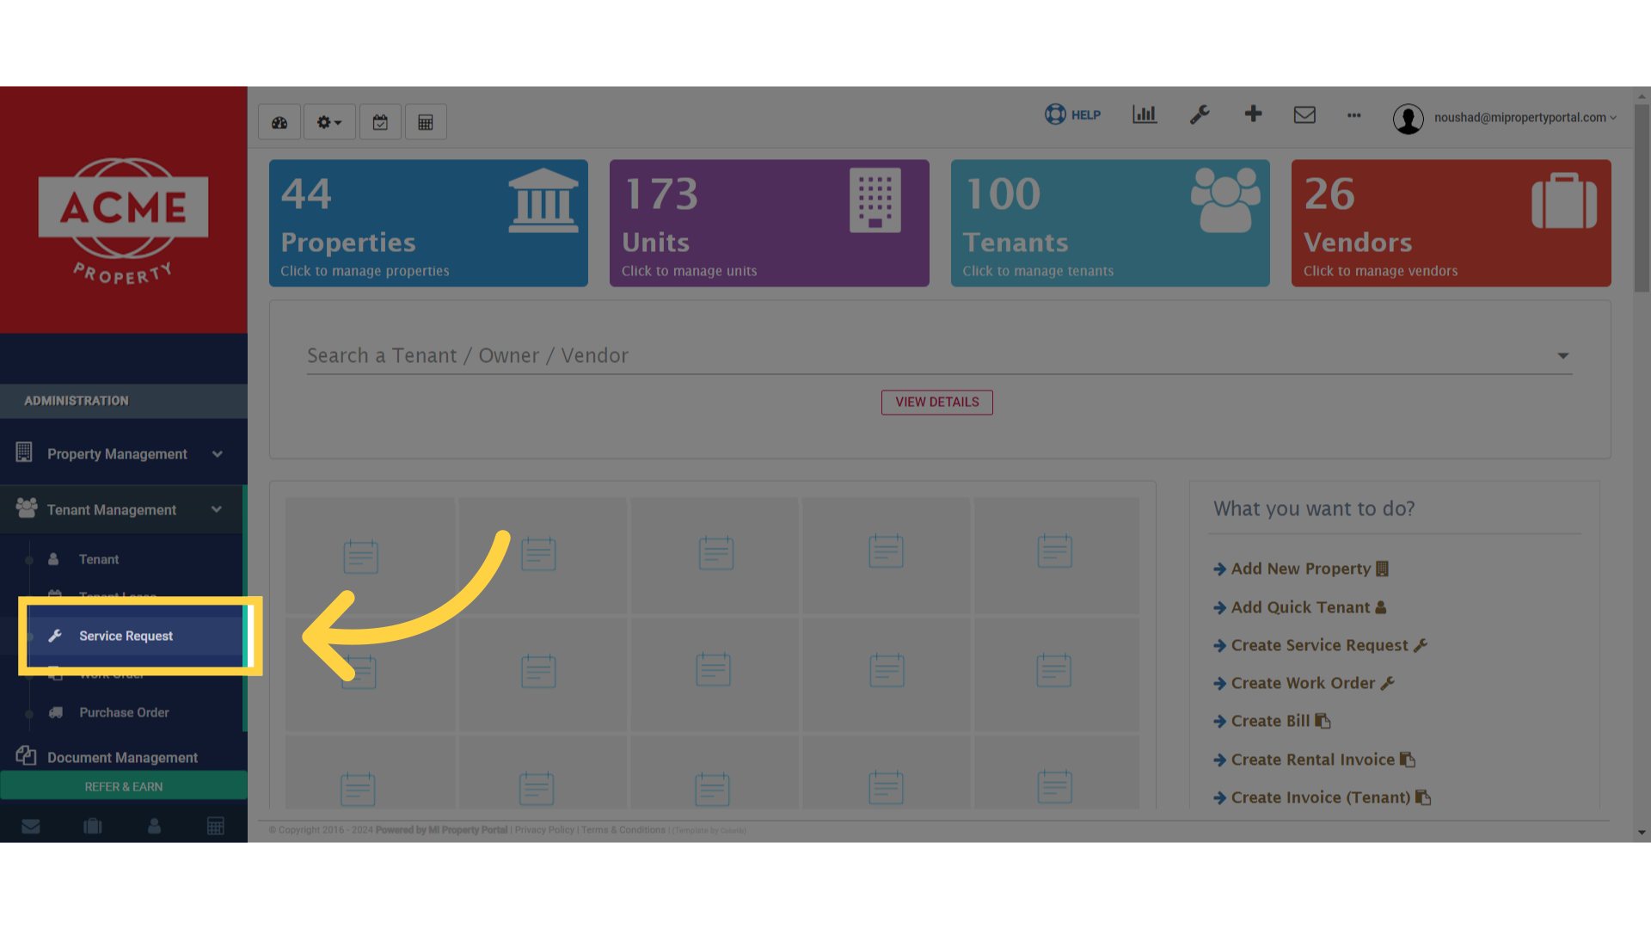The image size is (1651, 929).
Task: Open the 173 Units card
Action: (x=770, y=223)
